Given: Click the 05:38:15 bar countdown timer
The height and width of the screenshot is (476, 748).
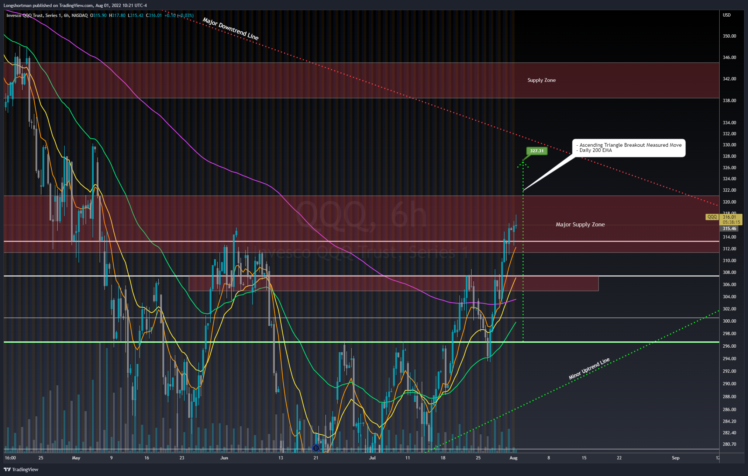Looking at the screenshot, I should pyautogui.click(x=731, y=222).
